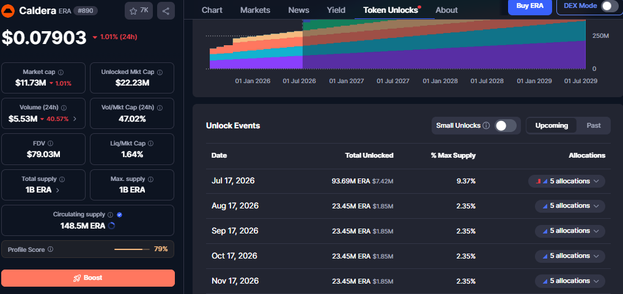The height and width of the screenshot is (294, 623).
Task: Switch to the Chart tab
Action: (212, 10)
